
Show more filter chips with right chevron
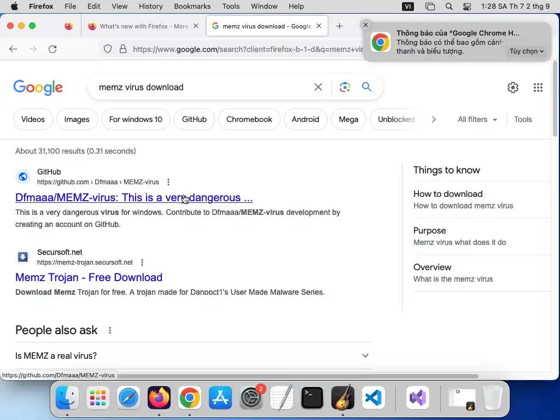pos(434,119)
